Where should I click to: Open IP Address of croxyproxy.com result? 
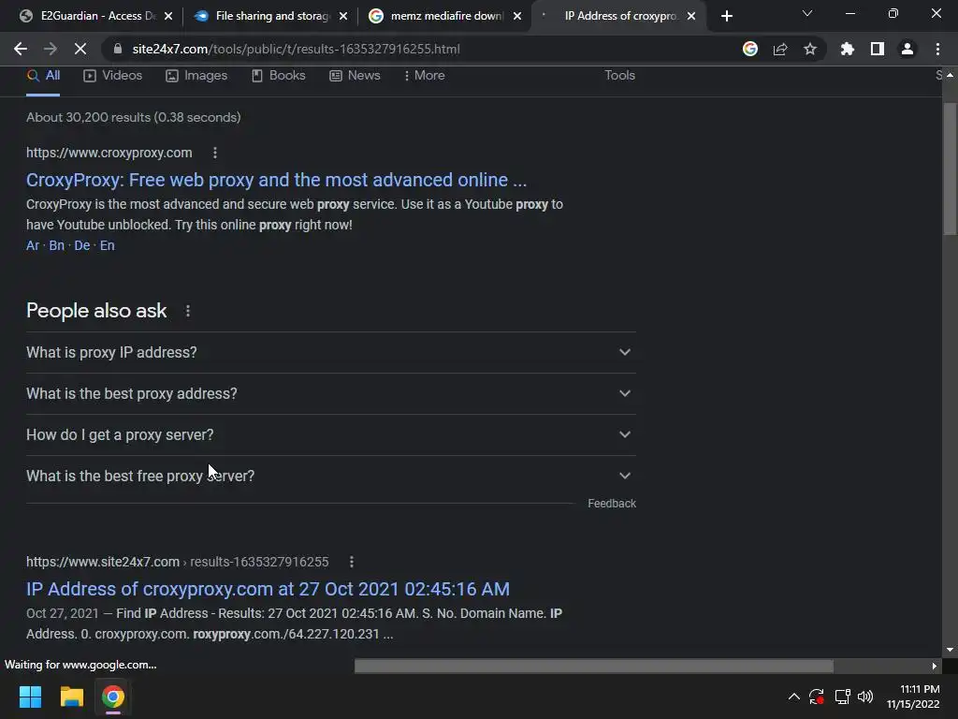pos(268,589)
